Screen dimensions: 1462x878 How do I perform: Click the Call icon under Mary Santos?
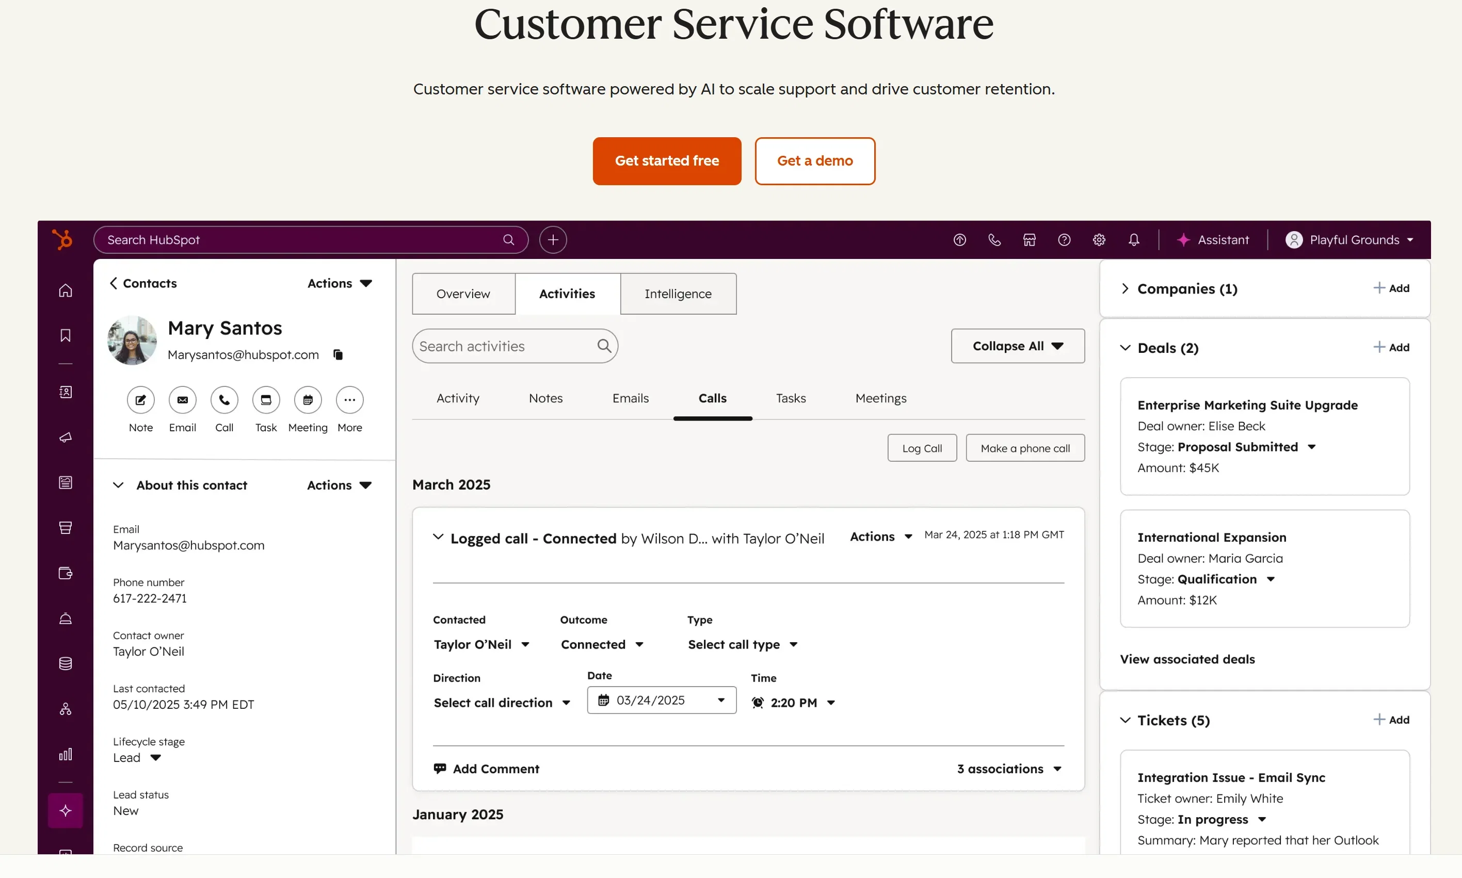pyautogui.click(x=224, y=400)
